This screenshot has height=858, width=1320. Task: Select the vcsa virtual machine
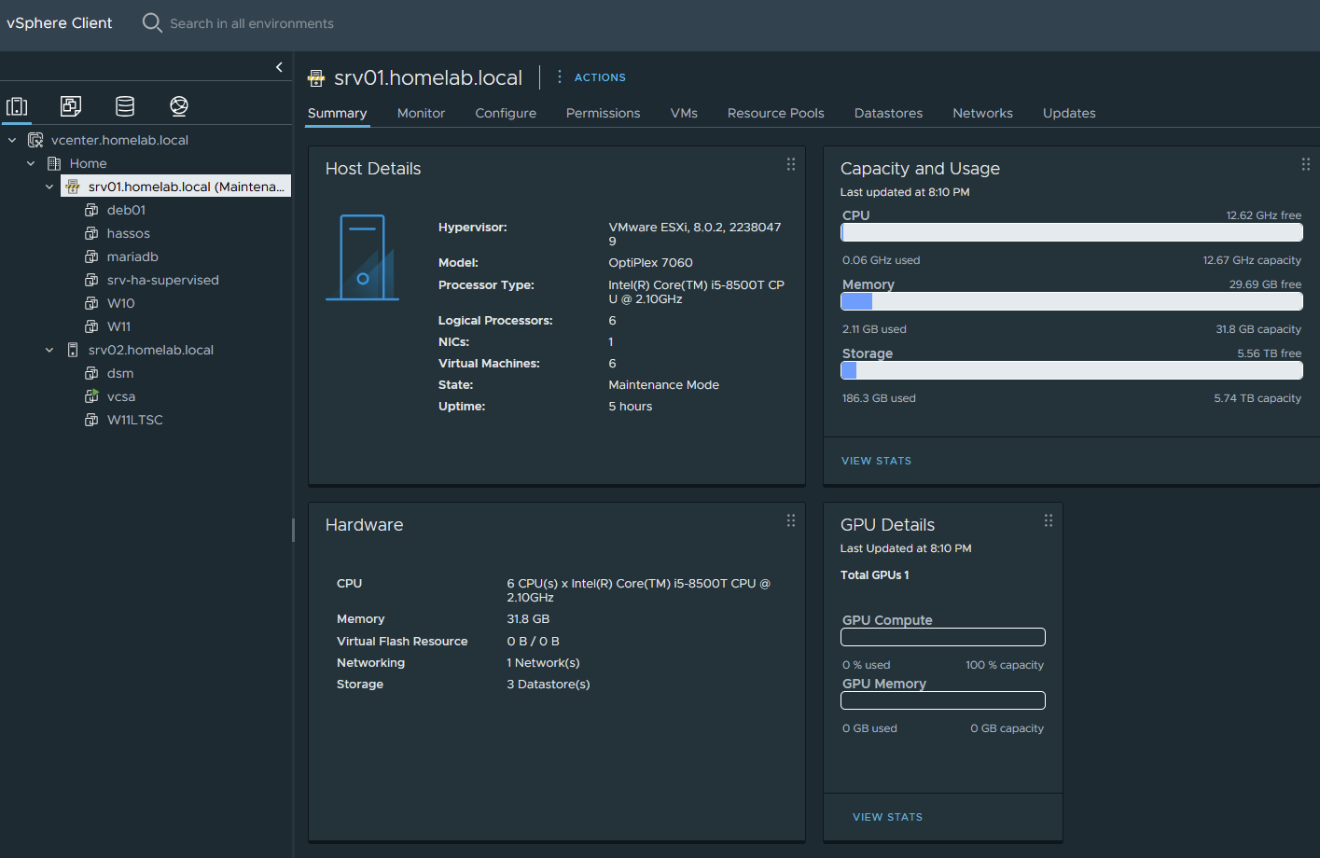coord(120,396)
